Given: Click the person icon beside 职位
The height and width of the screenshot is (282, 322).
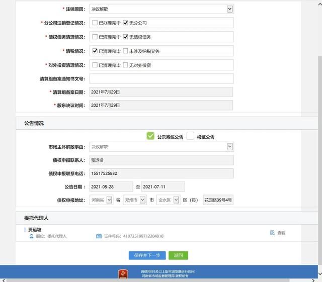Looking at the screenshot, I should coord(31,236).
